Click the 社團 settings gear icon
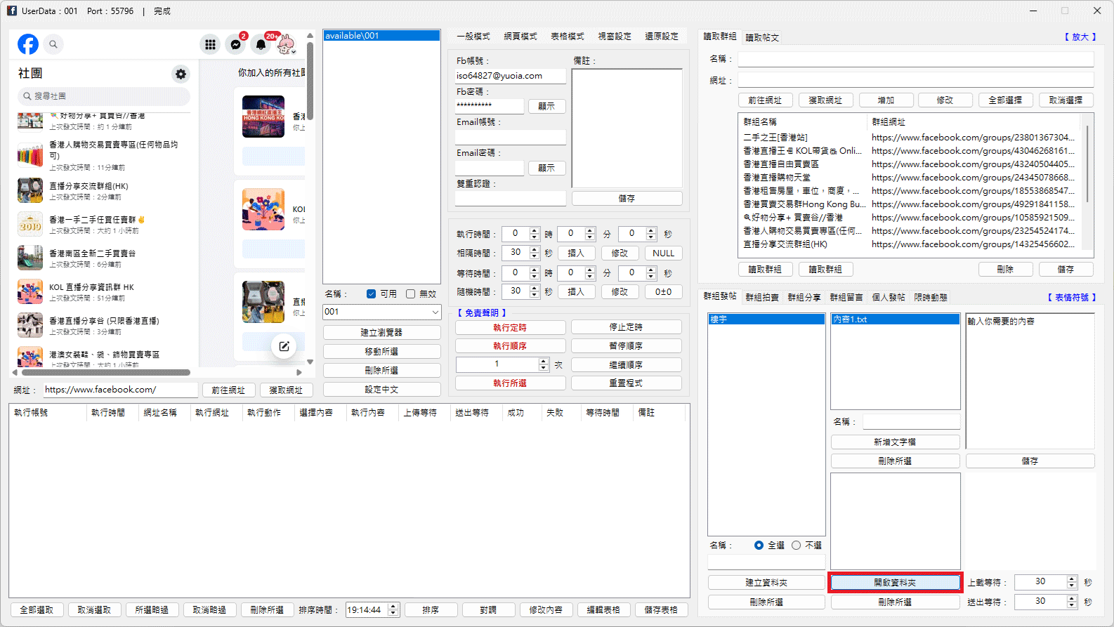The height and width of the screenshot is (627, 1114). point(181,74)
